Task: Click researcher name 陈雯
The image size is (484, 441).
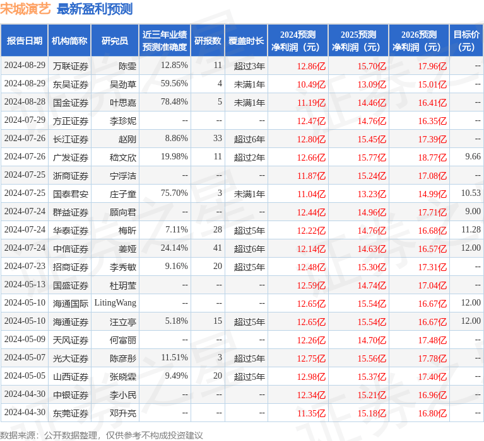Action: pyautogui.click(x=127, y=66)
